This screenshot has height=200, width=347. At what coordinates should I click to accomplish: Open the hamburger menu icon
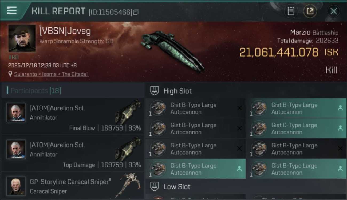click(x=11, y=10)
